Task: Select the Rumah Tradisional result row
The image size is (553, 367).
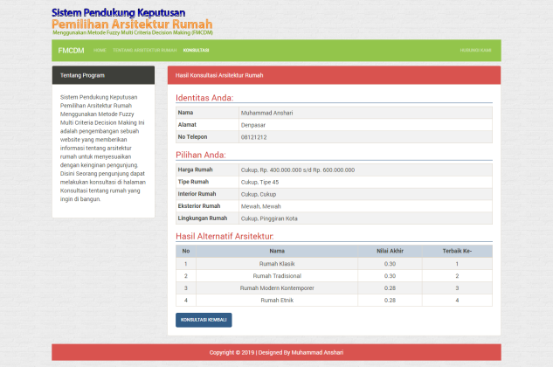Action: click(x=277, y=275)
